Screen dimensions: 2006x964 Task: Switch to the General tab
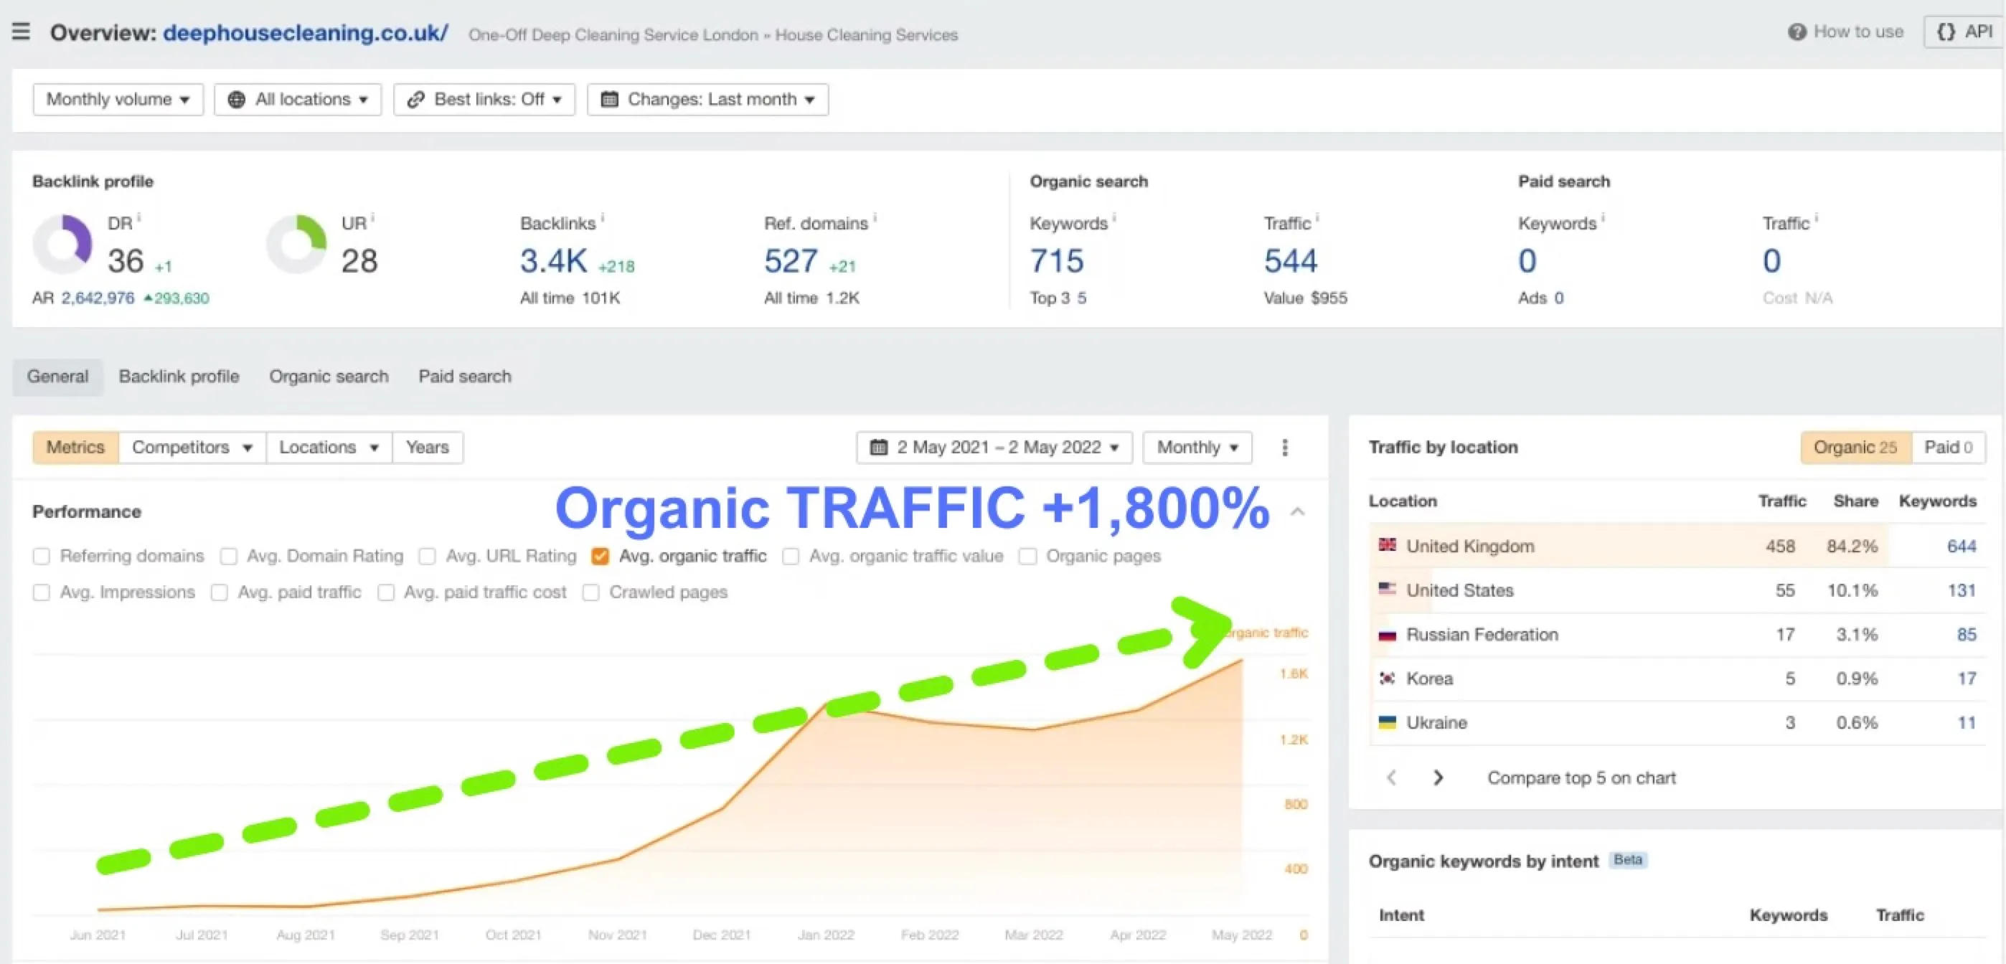pos(57,377)
